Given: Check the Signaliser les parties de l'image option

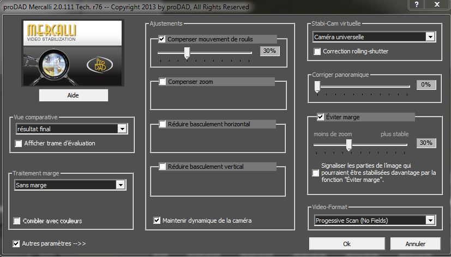Looking at the screenshot, I should 316,173.
